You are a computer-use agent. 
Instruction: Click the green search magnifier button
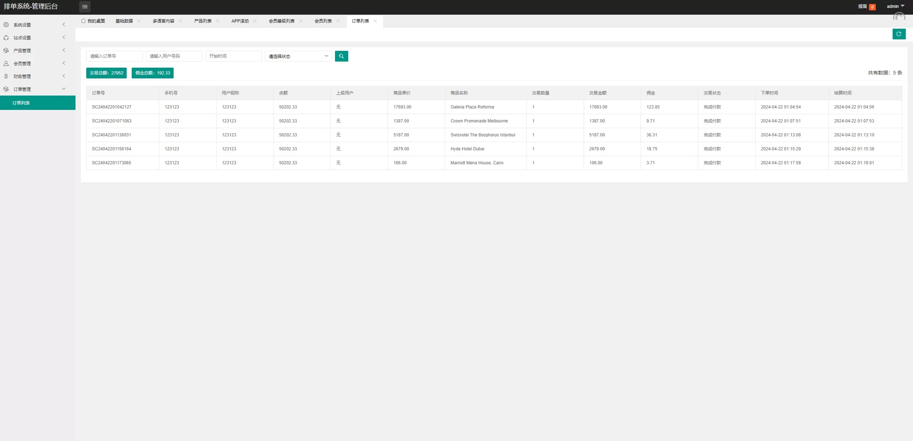point(341,56)
